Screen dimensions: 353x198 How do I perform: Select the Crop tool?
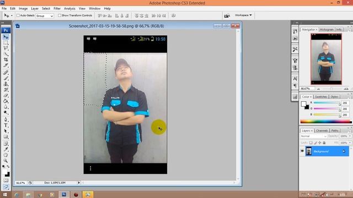click(6, 60)
